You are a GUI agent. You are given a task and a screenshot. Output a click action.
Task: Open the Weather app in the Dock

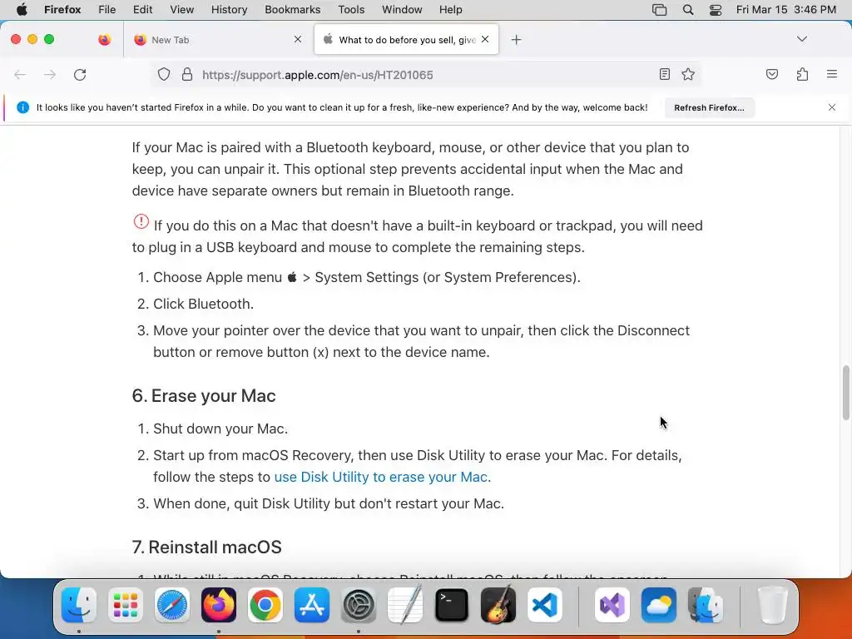tap(659, 605)
